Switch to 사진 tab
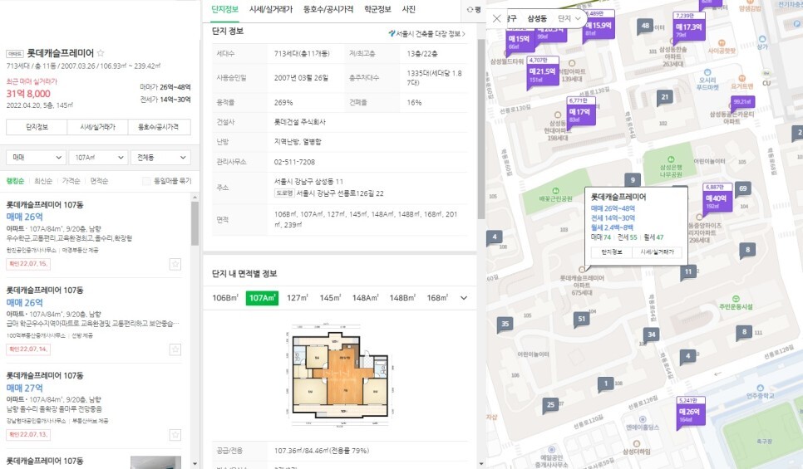 point(409,9)
